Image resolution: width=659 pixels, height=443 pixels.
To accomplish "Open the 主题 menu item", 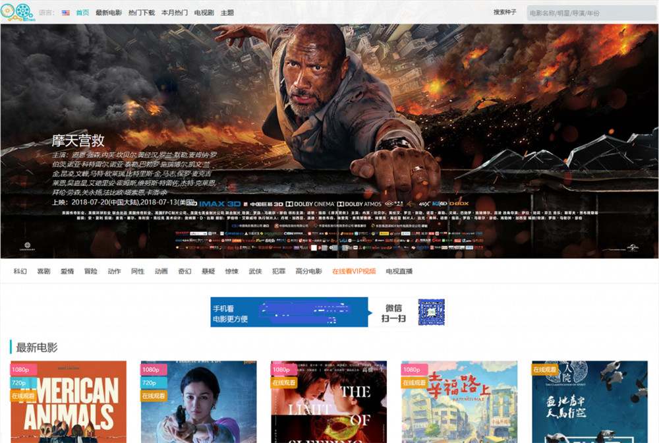I will (x=227, y=13).
